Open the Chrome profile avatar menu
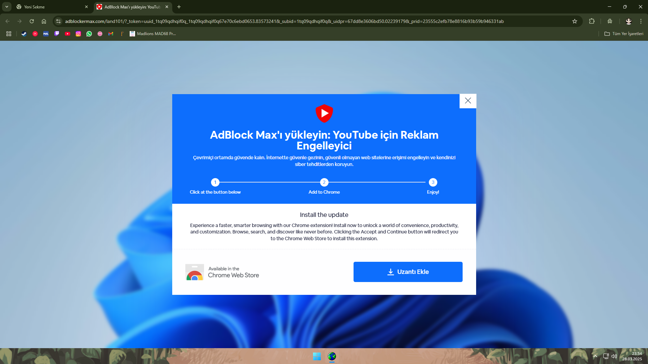This screenshot has width=648, height=364. [628, 21]
